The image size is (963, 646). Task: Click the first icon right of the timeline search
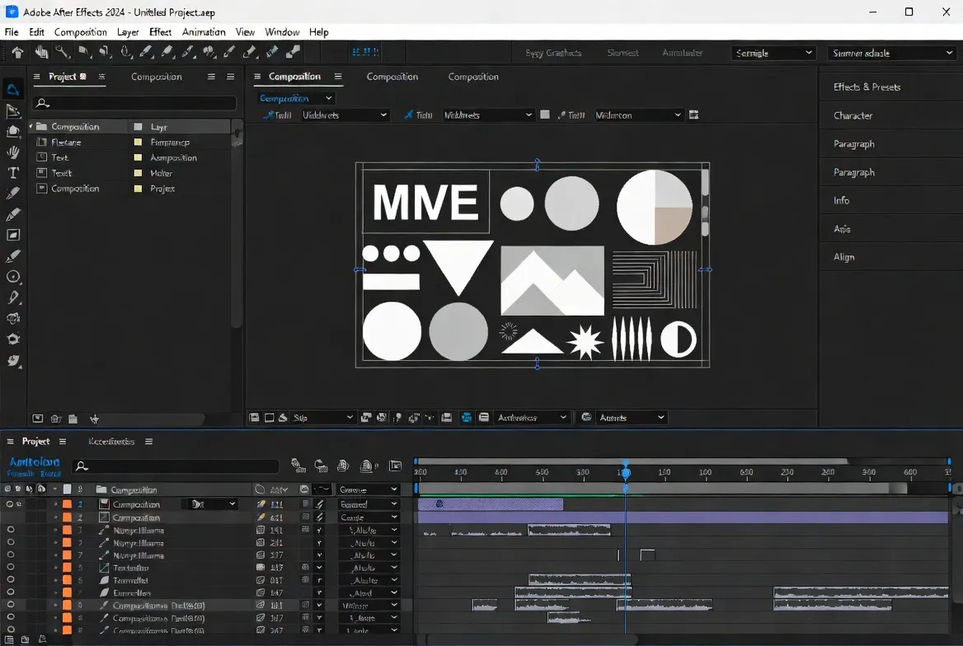click(298, 466)
